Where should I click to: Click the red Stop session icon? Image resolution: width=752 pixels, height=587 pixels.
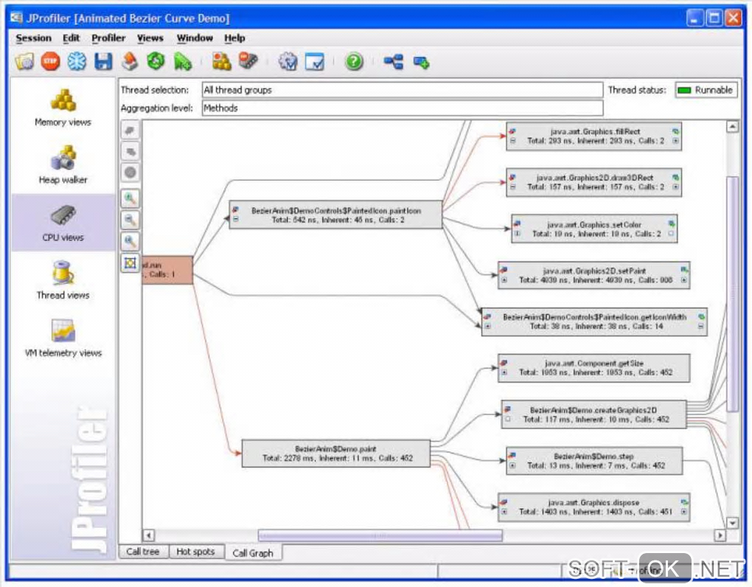pyautogui.click(x=50, y=61)
